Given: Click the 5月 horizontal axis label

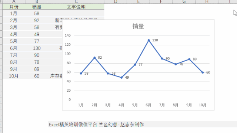Looking at the screenshot, I should [x=135, y=105].
